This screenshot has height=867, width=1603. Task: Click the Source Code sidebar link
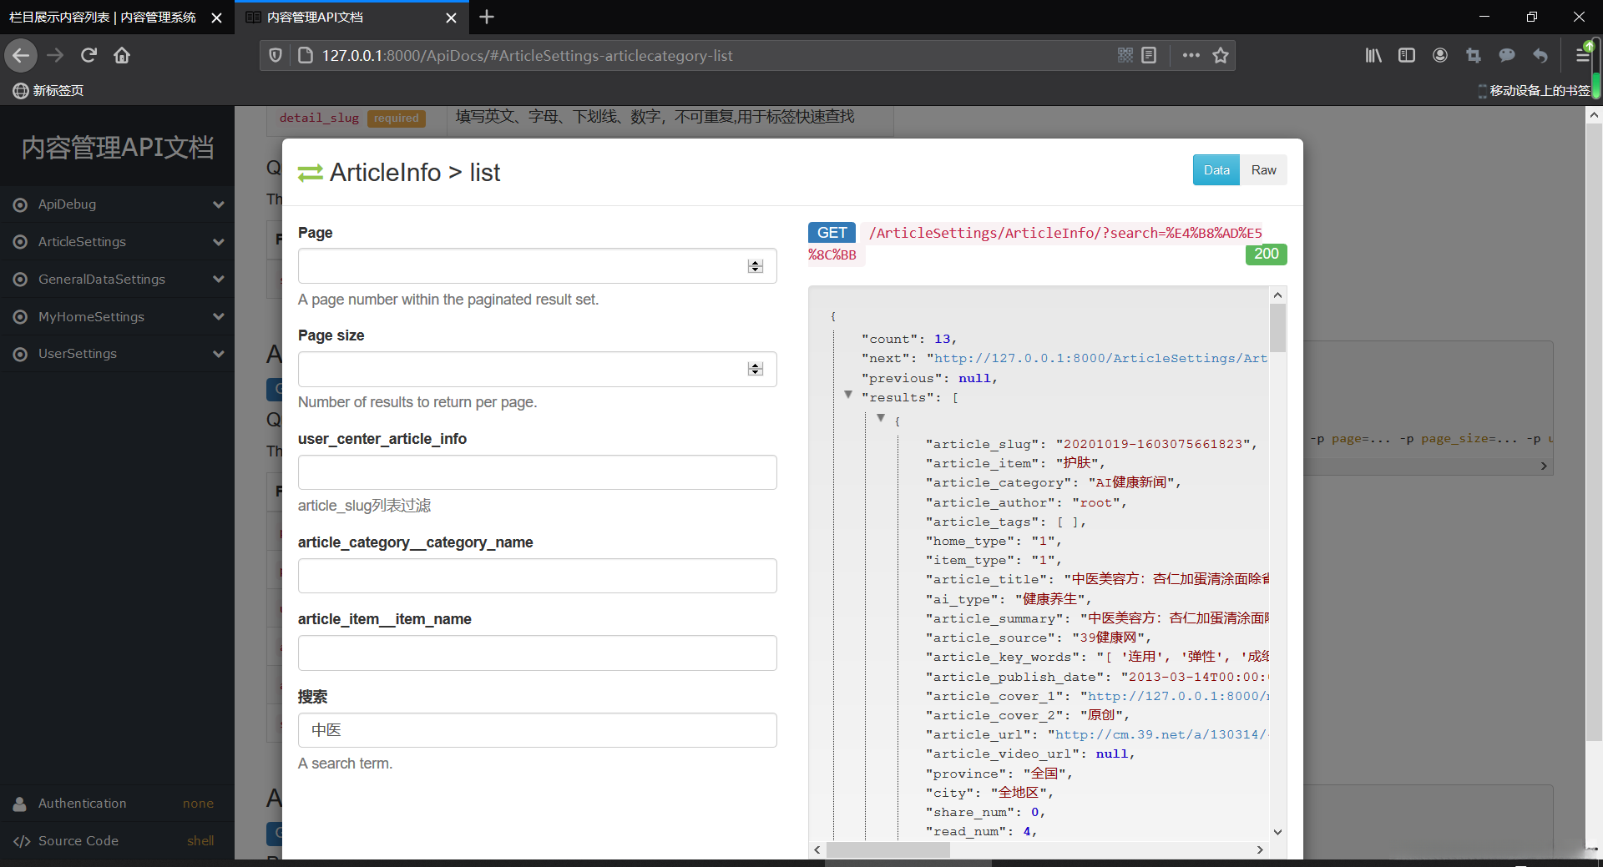pos(78,841)
